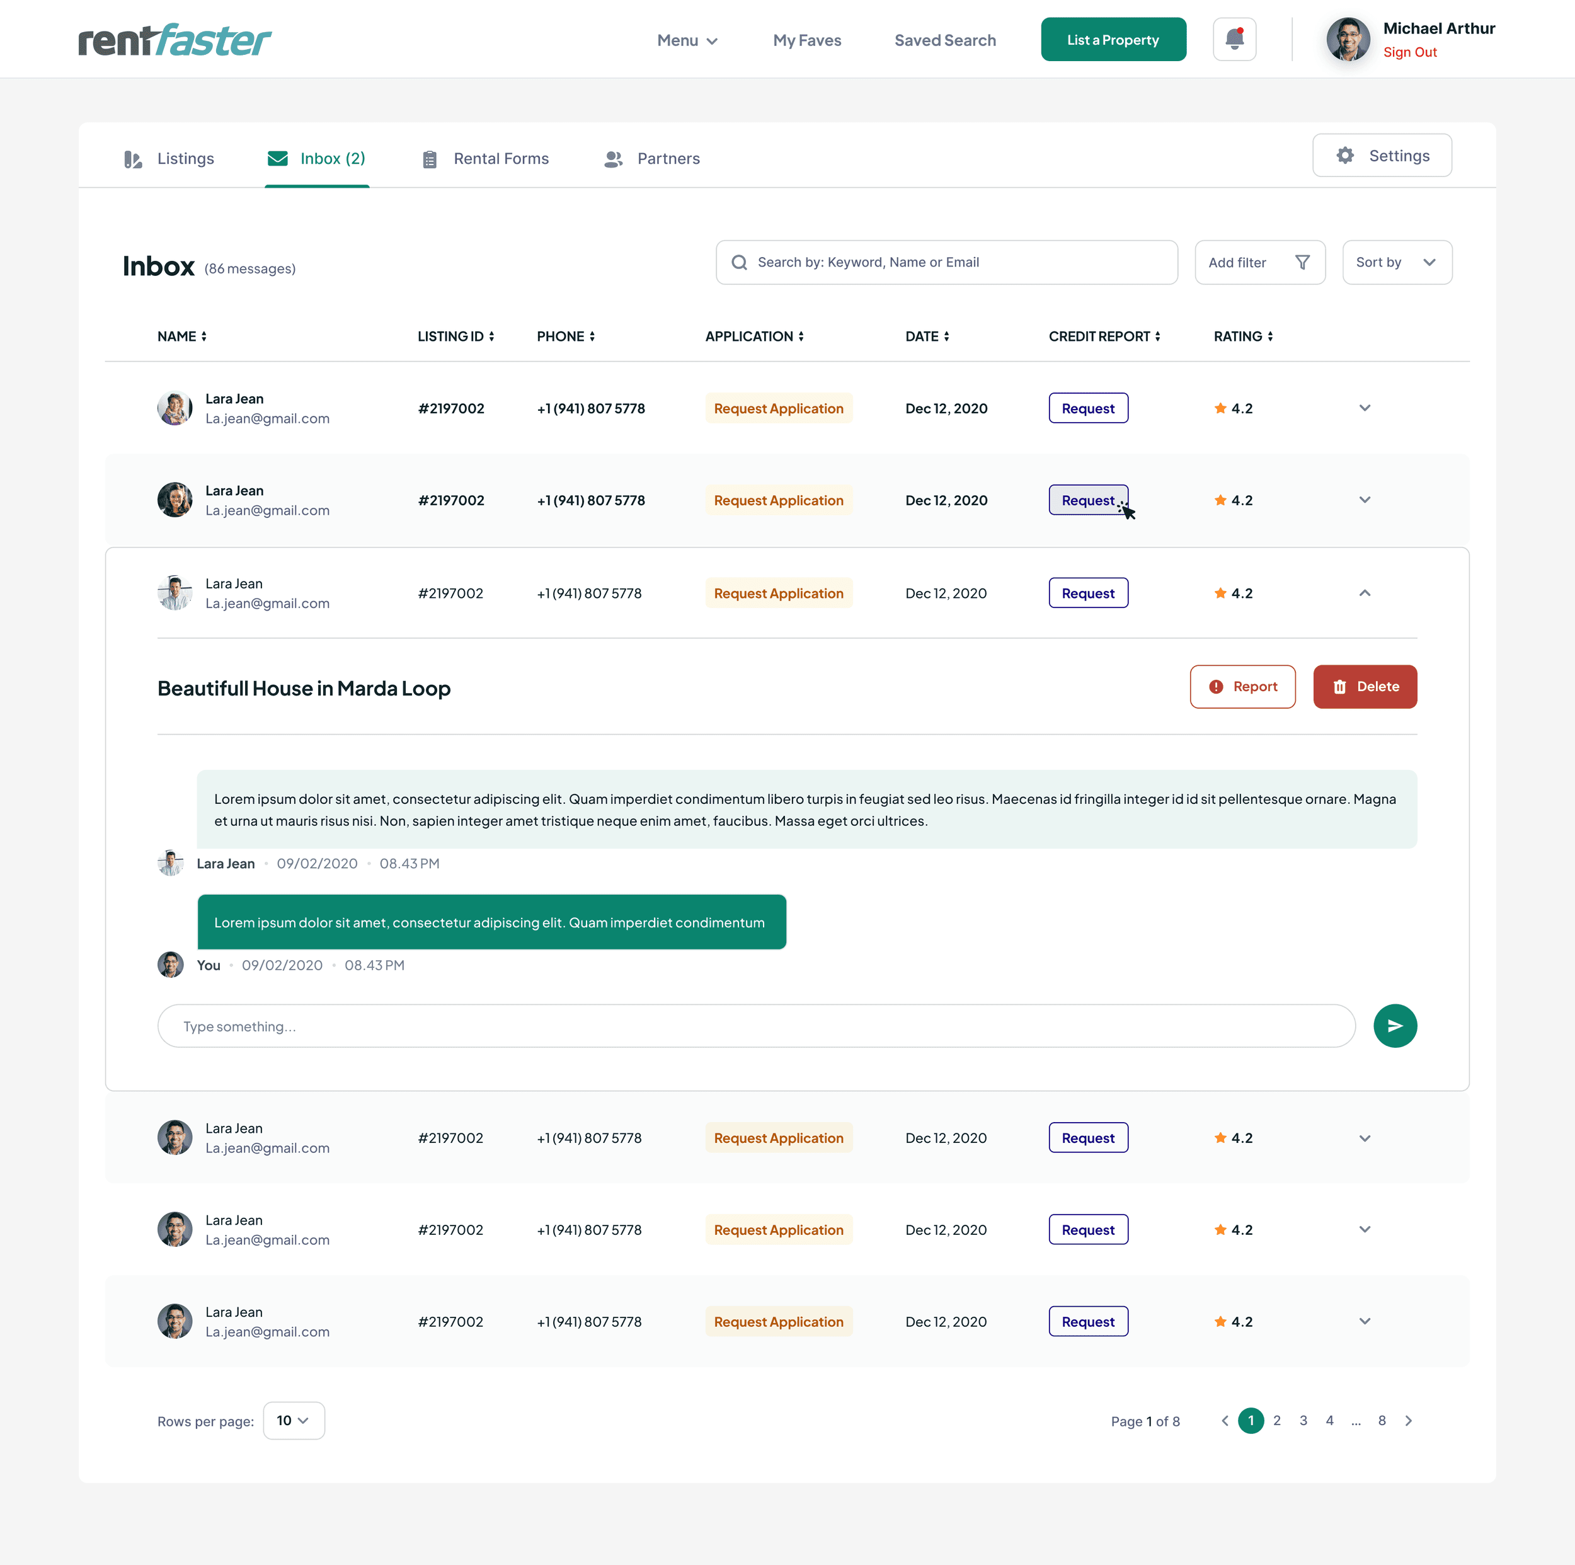Click the red Delete button

[1364, 687]
